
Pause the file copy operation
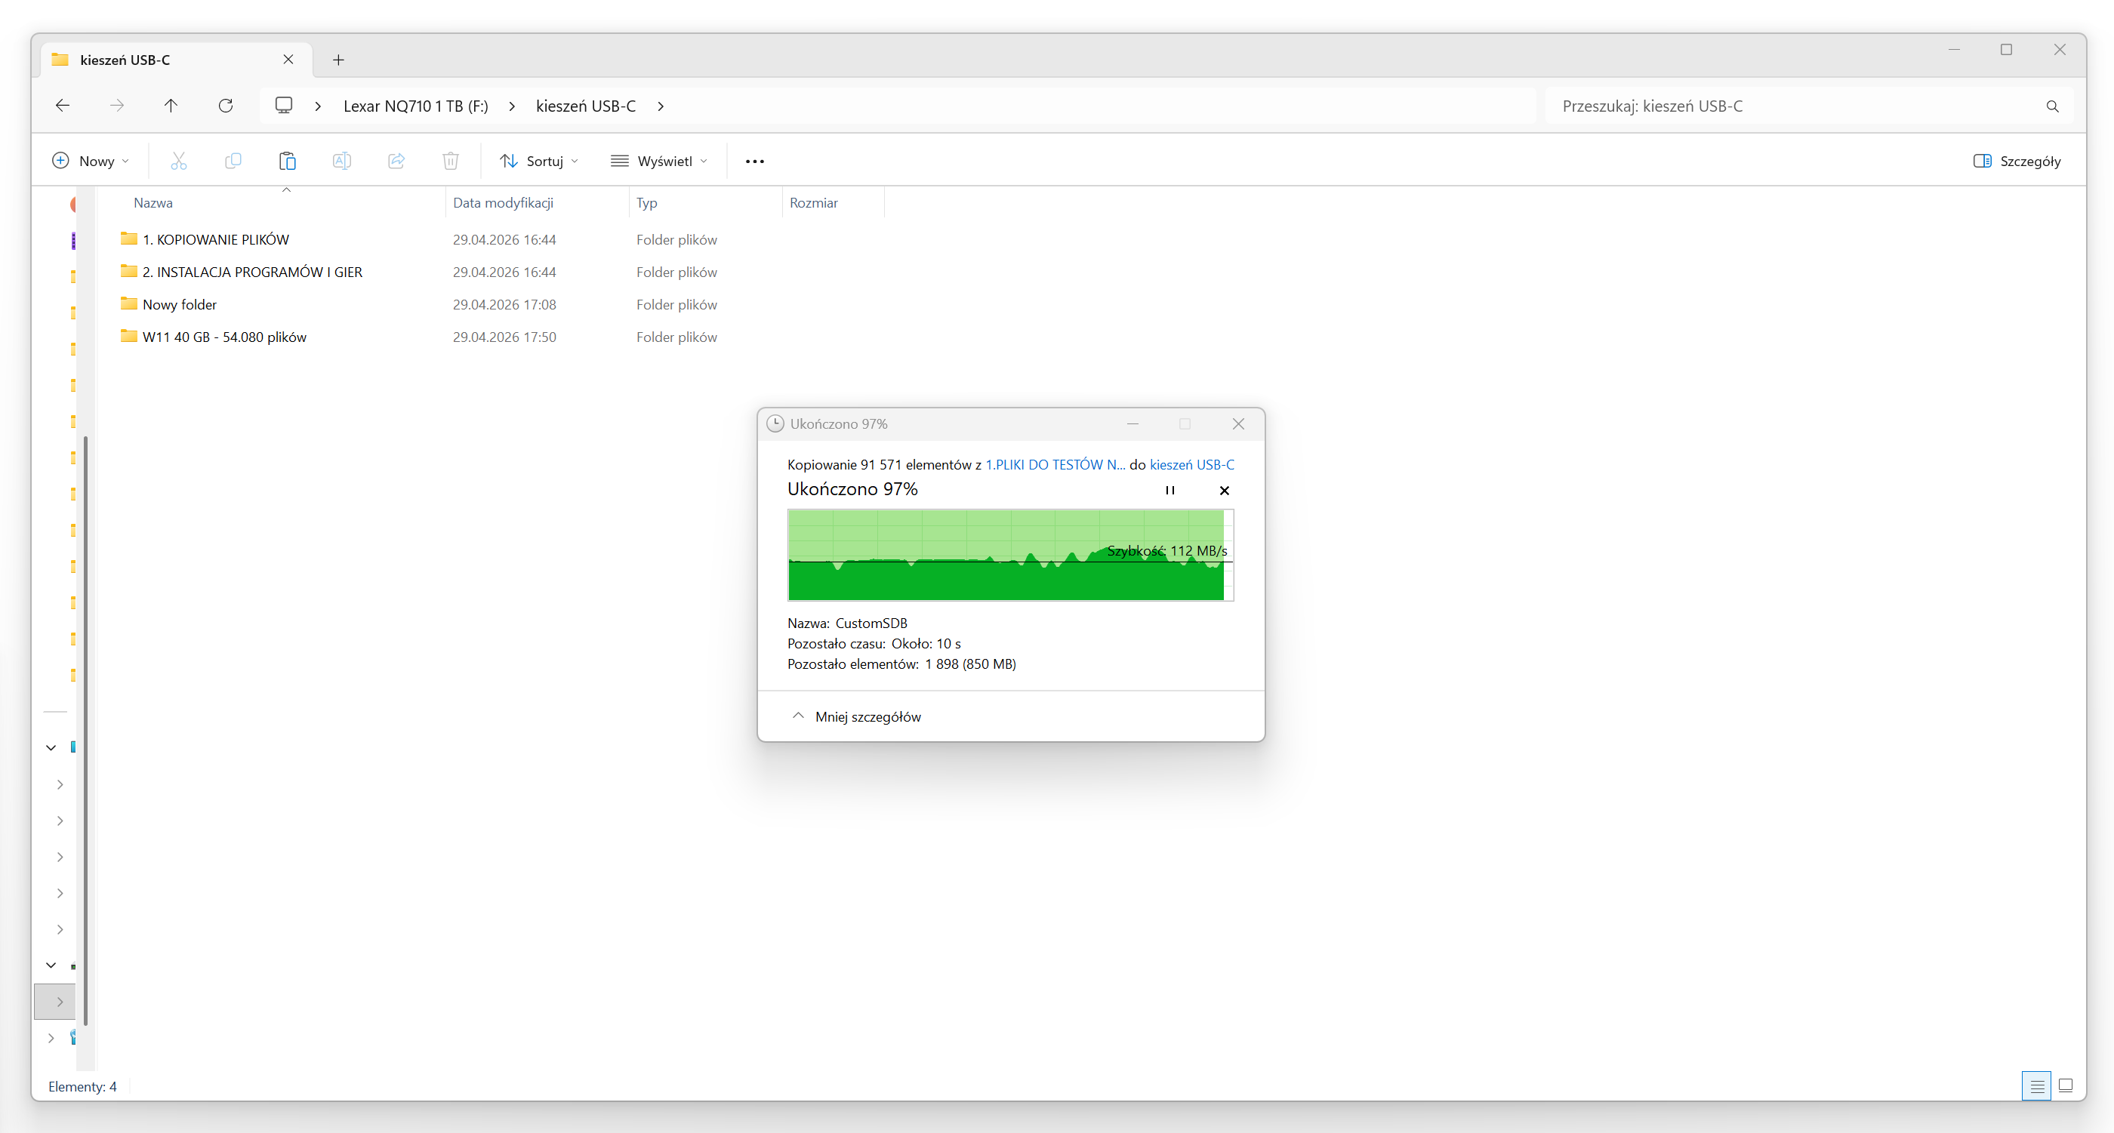point(1170,491)
